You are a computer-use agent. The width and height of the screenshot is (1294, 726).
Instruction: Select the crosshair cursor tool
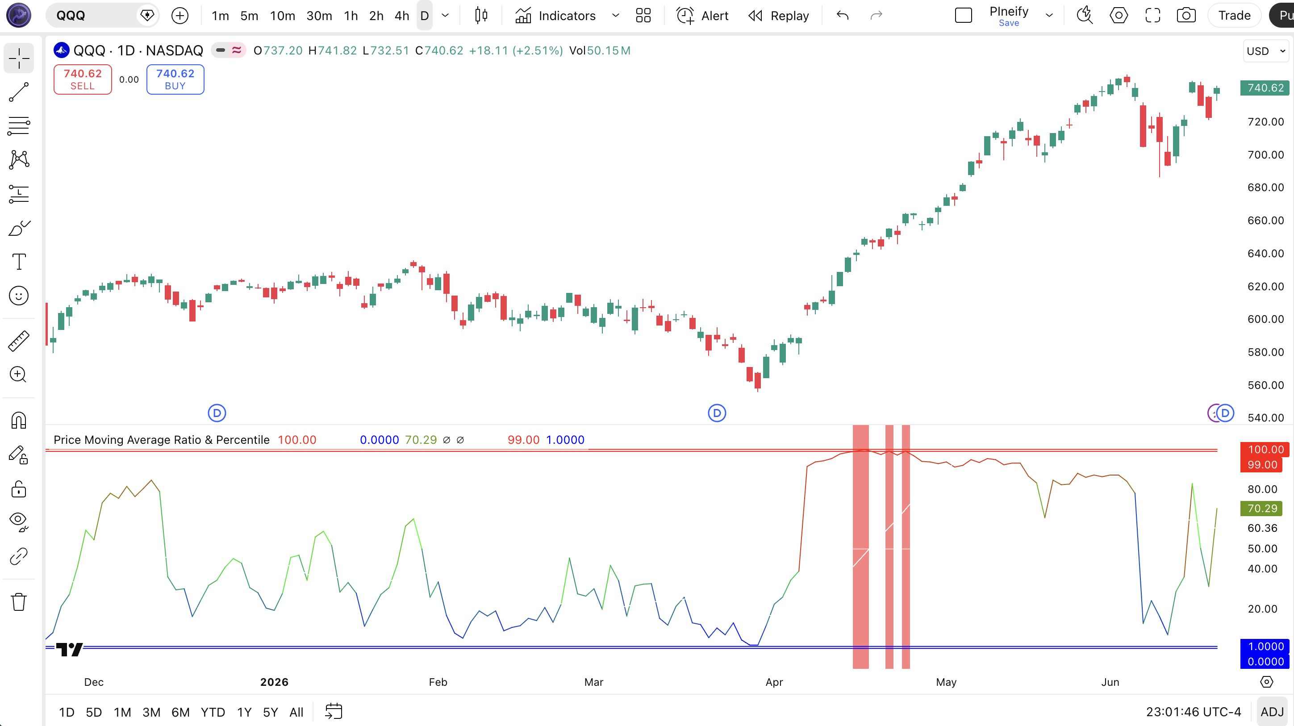[x=19, y=58]
